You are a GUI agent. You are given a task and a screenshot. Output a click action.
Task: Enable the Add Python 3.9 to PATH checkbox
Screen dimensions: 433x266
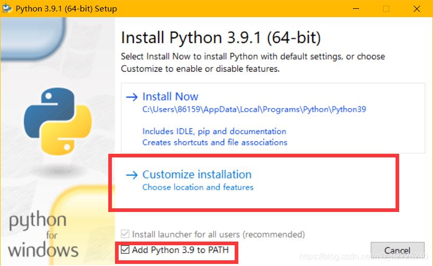click(125, 250)
